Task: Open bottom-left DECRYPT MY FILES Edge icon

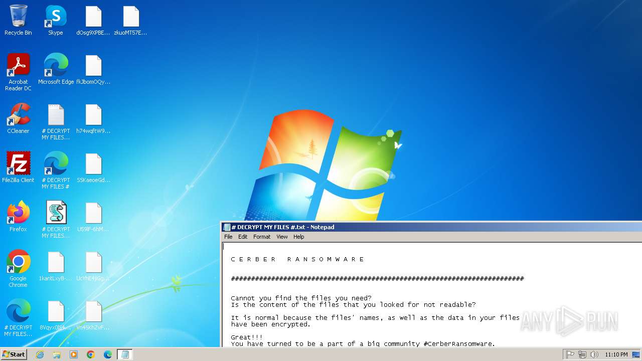Action: click(18, 318)
